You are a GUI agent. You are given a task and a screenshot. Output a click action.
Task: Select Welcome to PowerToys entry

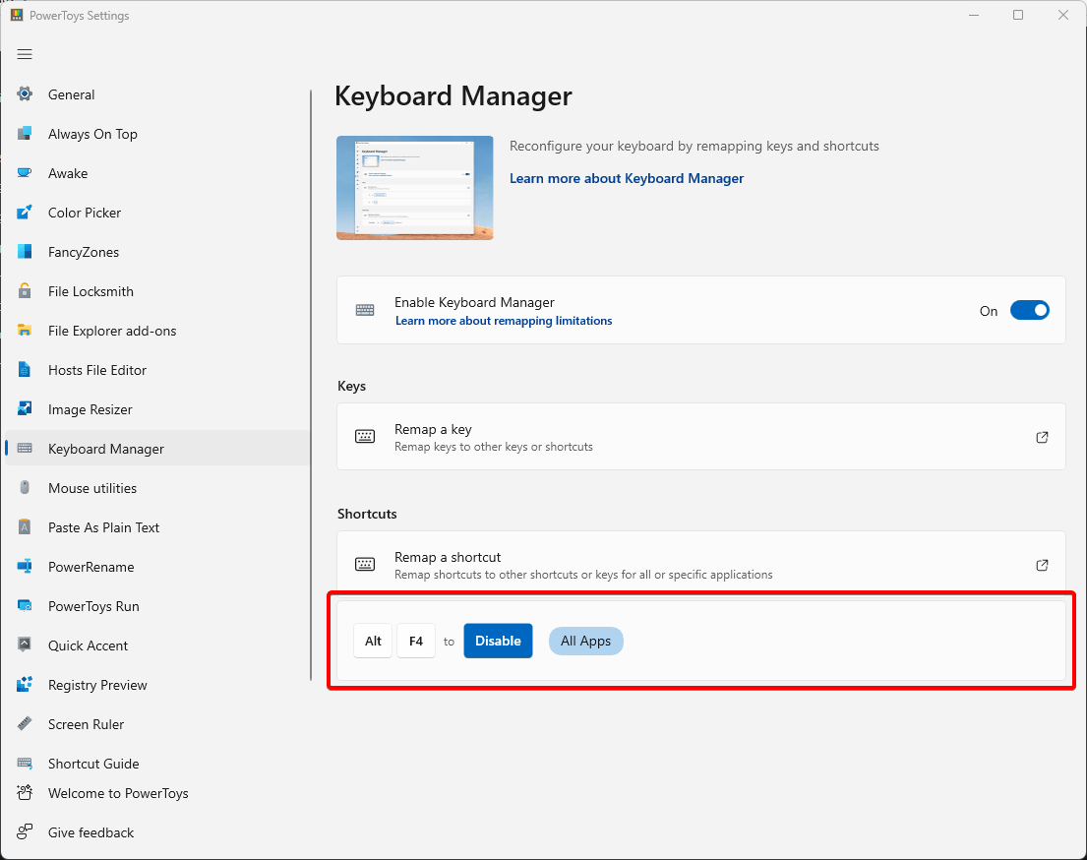pyautogui.click(x=157, y=793)
